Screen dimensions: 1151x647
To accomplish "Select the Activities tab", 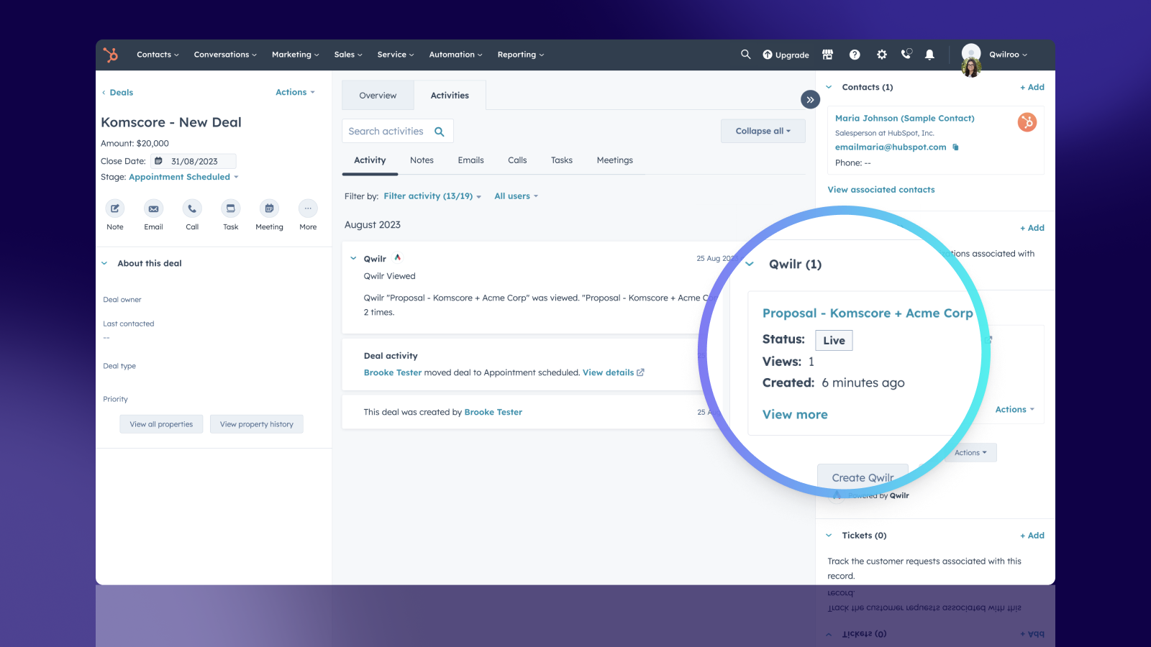I will click(x=450, y=96).
